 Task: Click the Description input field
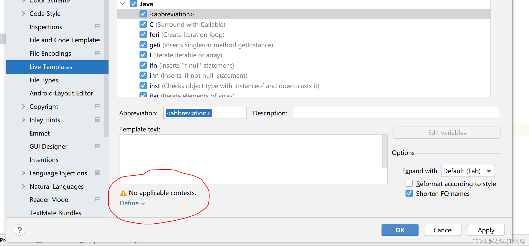[396, 113]
